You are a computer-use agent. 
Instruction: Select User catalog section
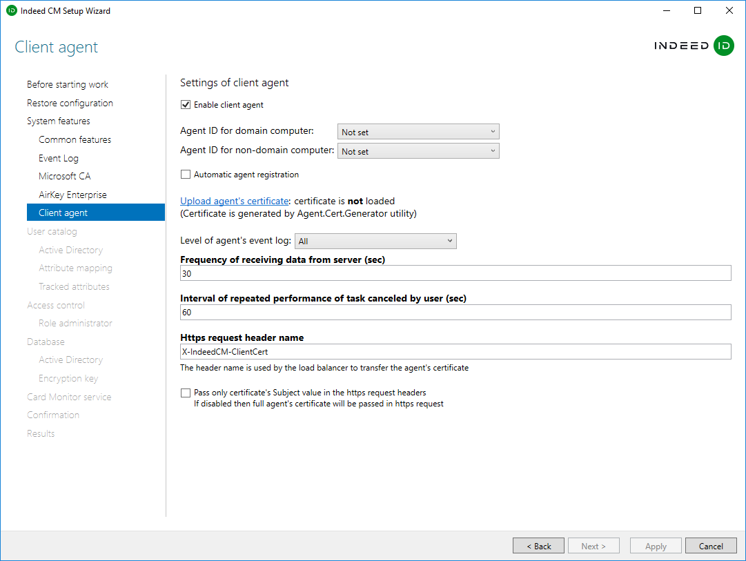coord(52,231)
